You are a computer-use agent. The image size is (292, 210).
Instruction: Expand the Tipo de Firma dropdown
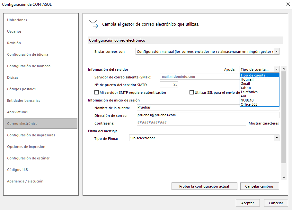(277, 138)
